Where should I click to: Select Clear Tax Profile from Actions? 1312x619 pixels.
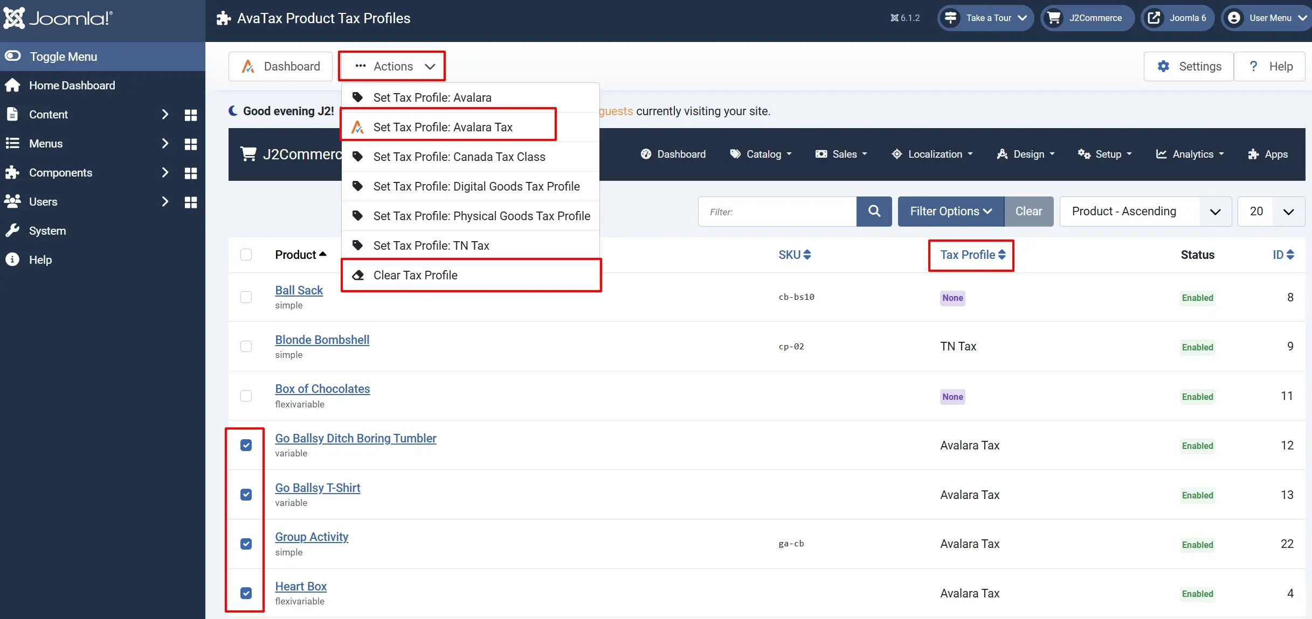pos(471,275)
